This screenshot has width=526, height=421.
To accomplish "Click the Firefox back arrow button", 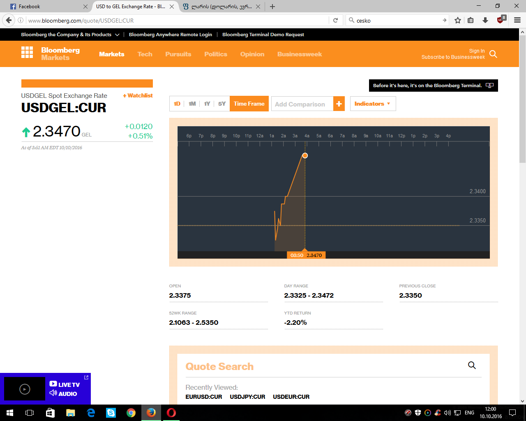I will pos(9,20).
